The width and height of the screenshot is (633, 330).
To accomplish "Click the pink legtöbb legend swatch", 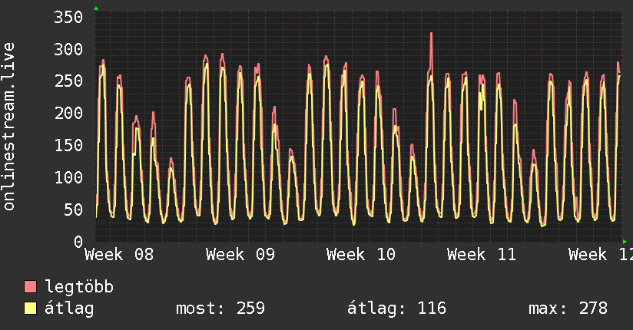I will click(x=30, y=286).
